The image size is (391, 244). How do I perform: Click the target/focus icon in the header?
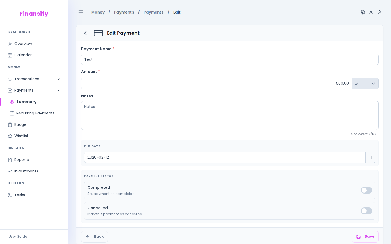pos(363,12)
